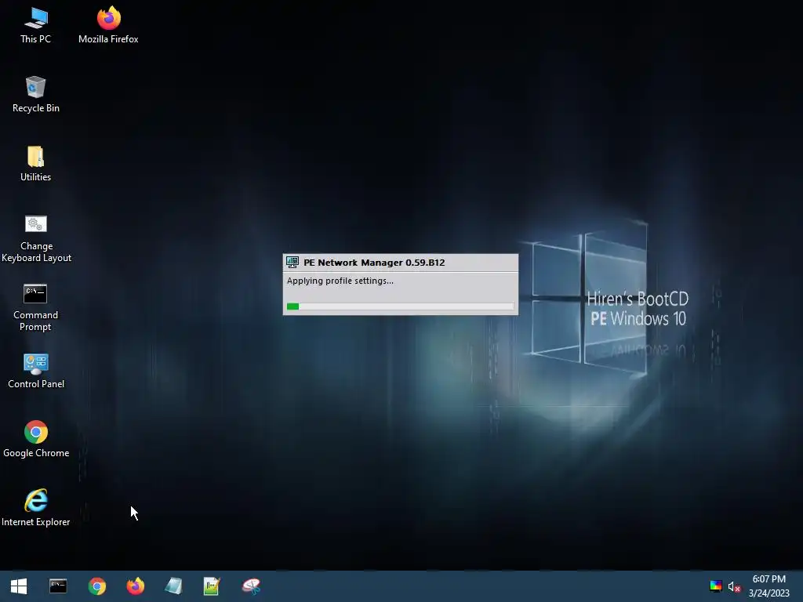Launch Firefox from the taskbar
Screen dimensions: 803x602
tap(136, 586)
